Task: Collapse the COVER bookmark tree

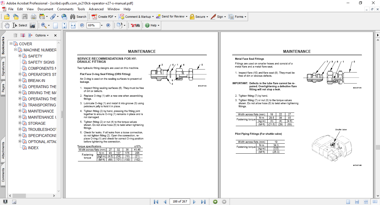Action: click(10, 44)
